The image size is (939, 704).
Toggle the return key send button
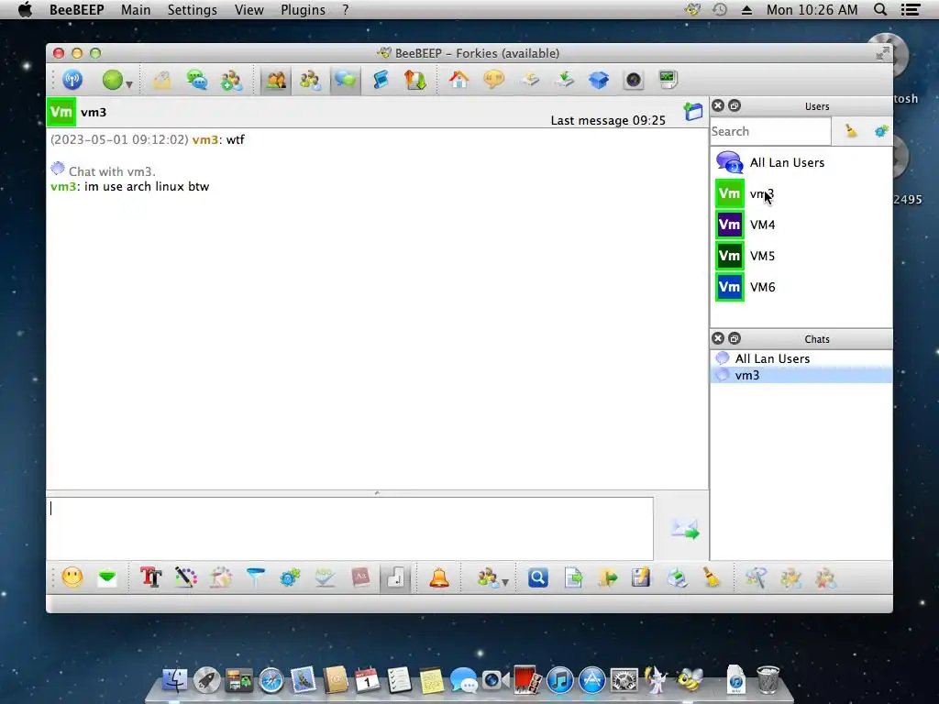pos(395,578)
